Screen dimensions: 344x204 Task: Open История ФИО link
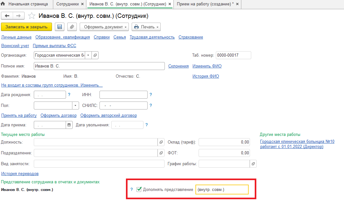(x=206, y=76)
